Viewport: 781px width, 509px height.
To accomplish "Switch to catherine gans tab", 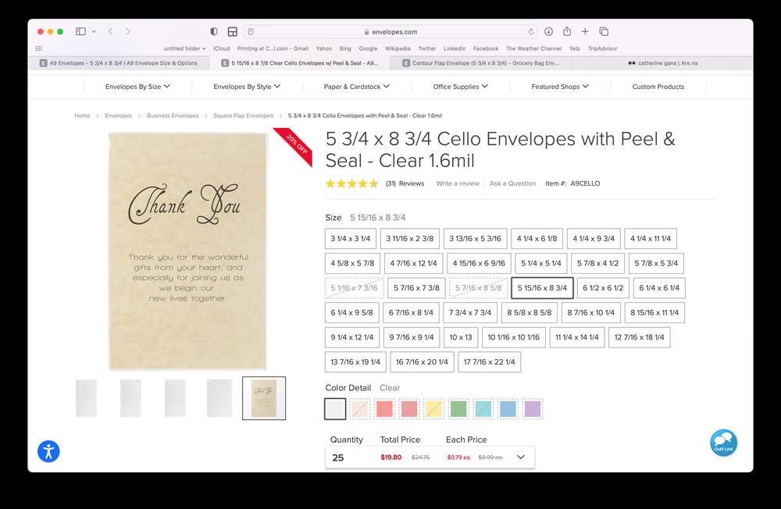I will [x=662, y=63].
